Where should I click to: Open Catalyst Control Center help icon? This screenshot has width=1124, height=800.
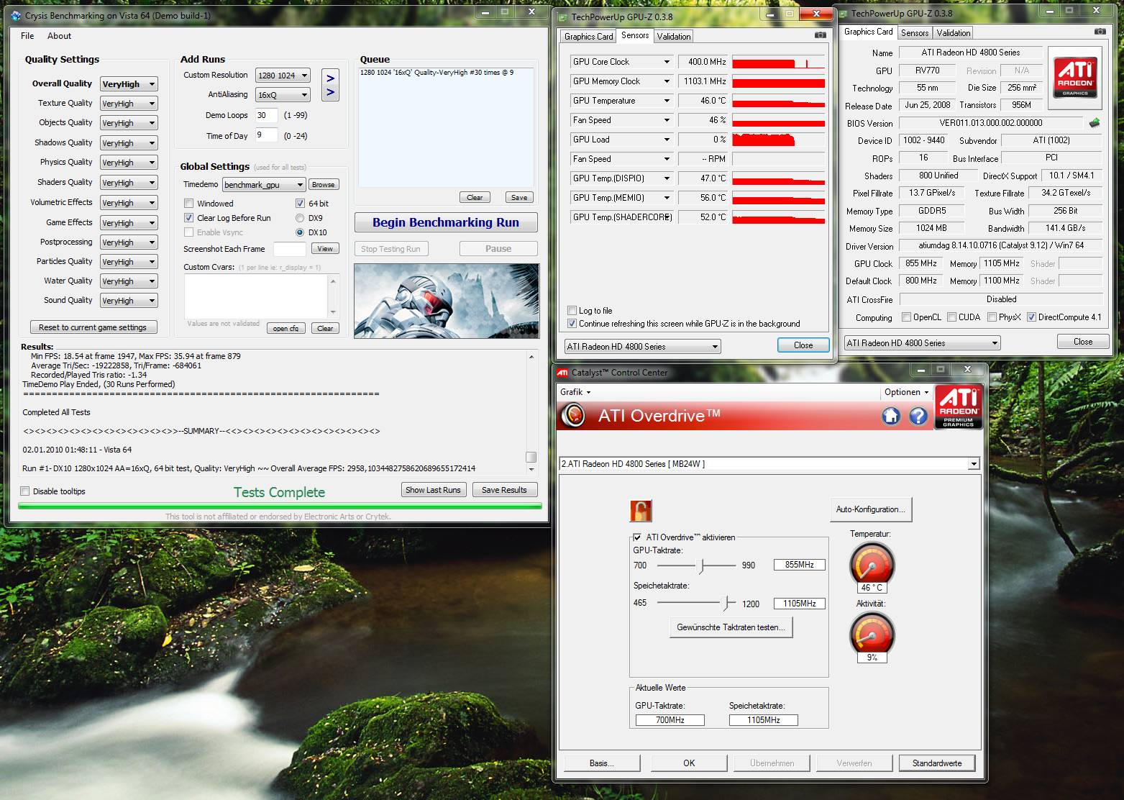(x=918, y=416)
